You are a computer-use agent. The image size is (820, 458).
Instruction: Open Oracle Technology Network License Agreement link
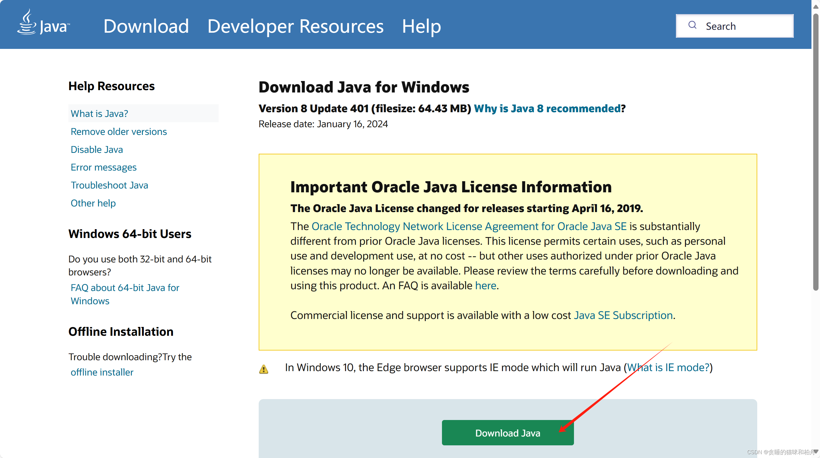[x=468, y=226]
